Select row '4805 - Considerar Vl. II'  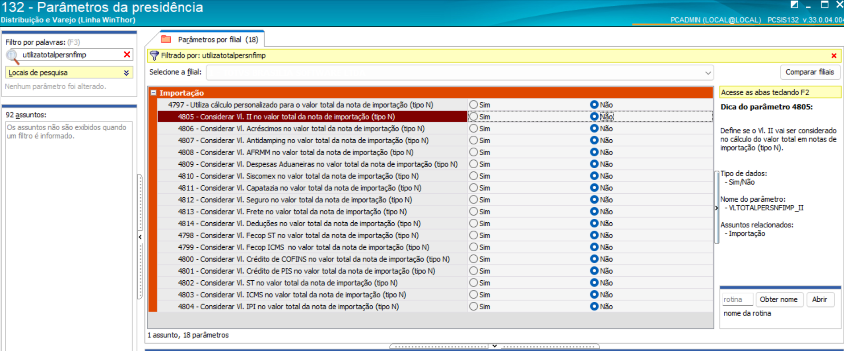coord(312,116)
